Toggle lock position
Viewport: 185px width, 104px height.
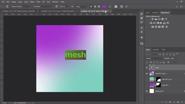point(157,62)
